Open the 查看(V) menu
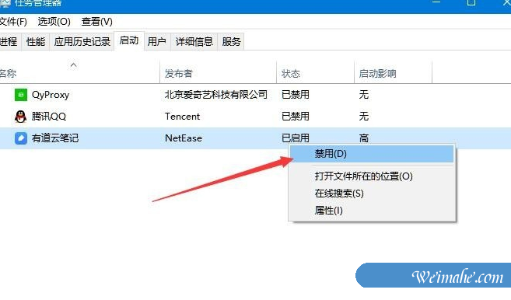The height and width of the screenshot is (300, 511). point(96,22)
